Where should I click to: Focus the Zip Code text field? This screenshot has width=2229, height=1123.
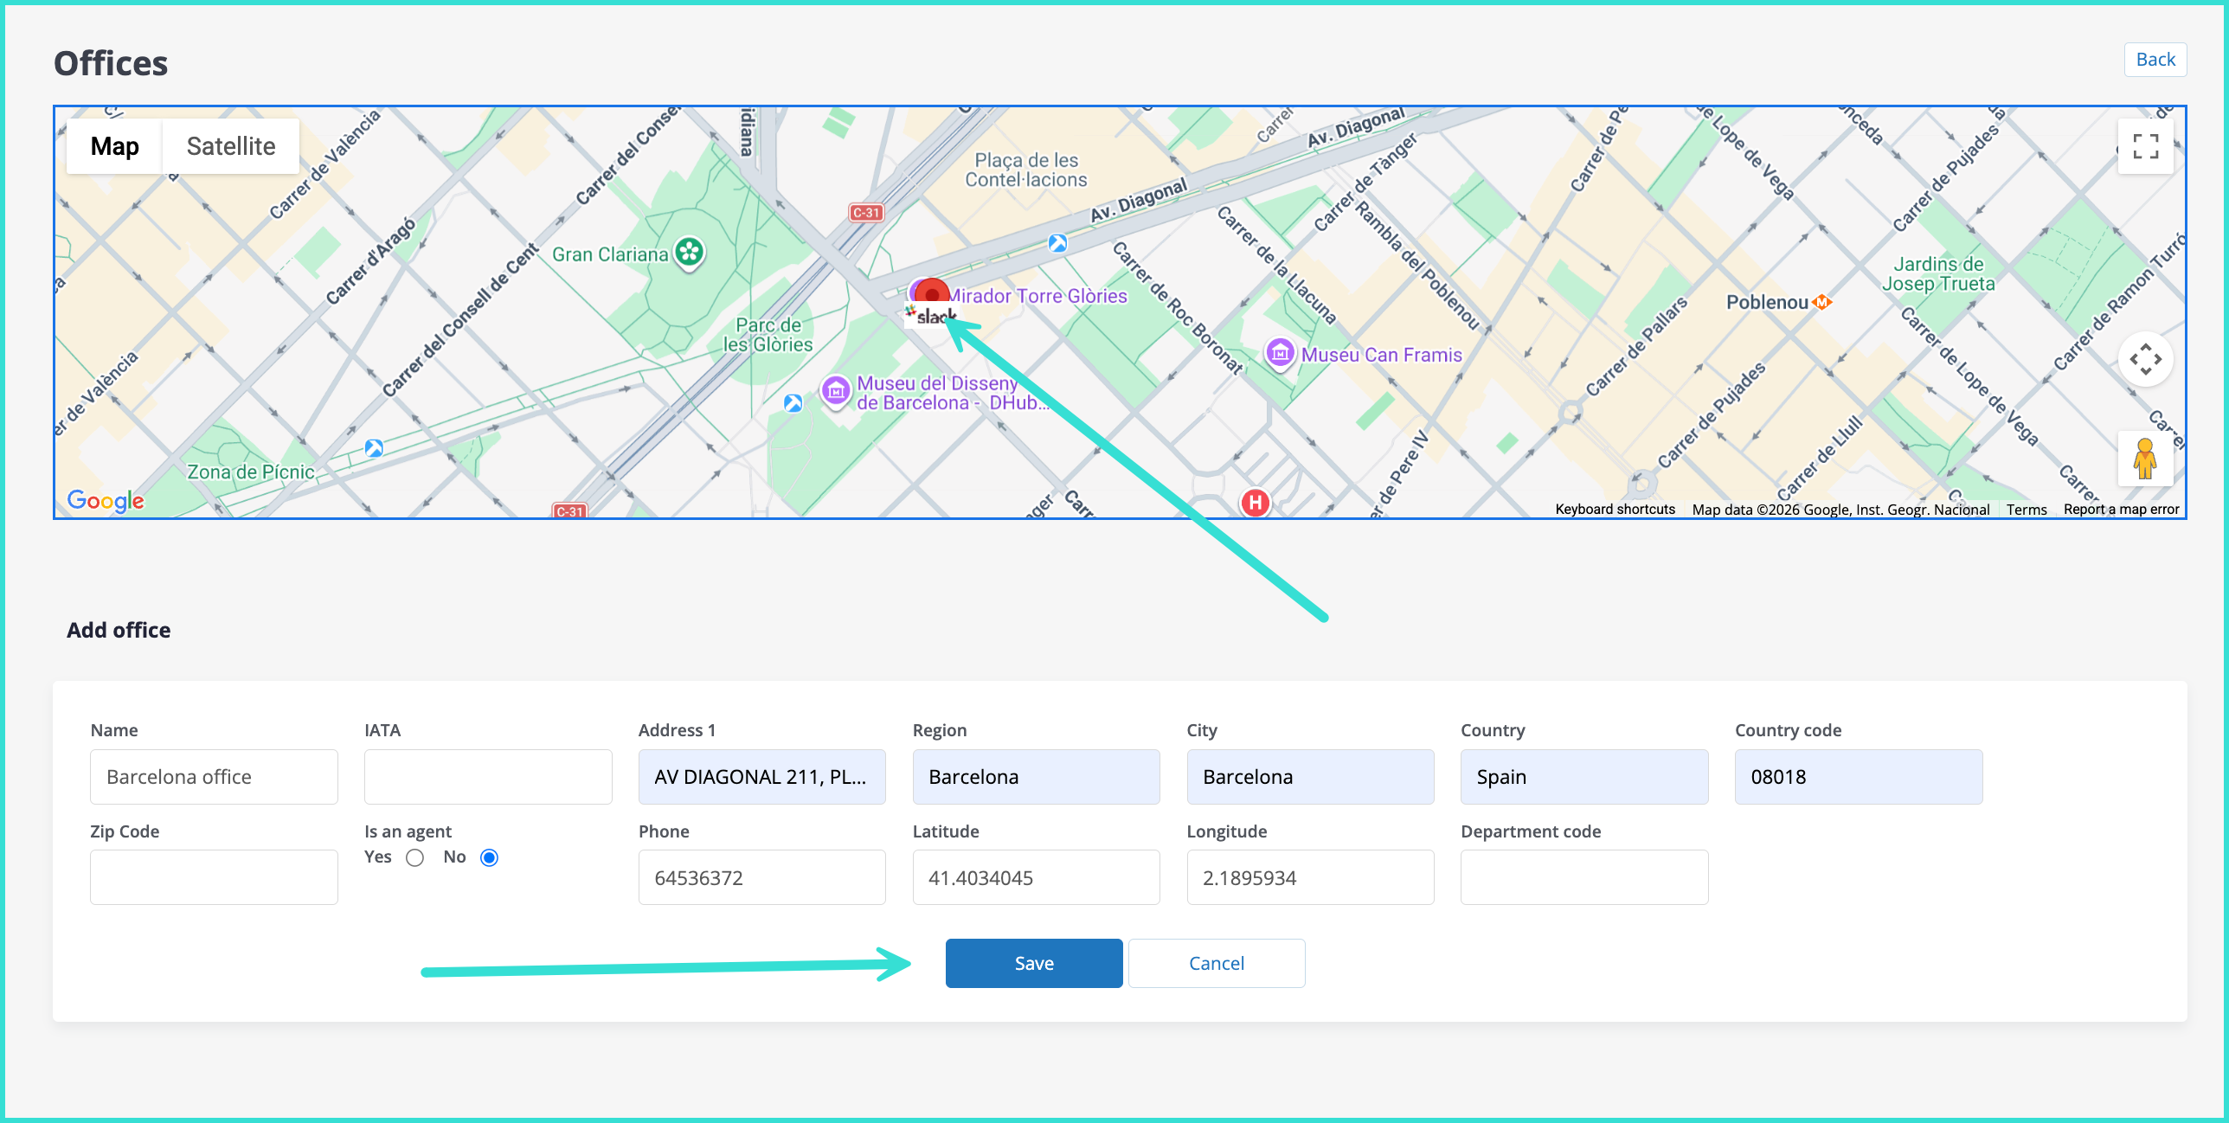pyautogui.click(x=214, y=877)
